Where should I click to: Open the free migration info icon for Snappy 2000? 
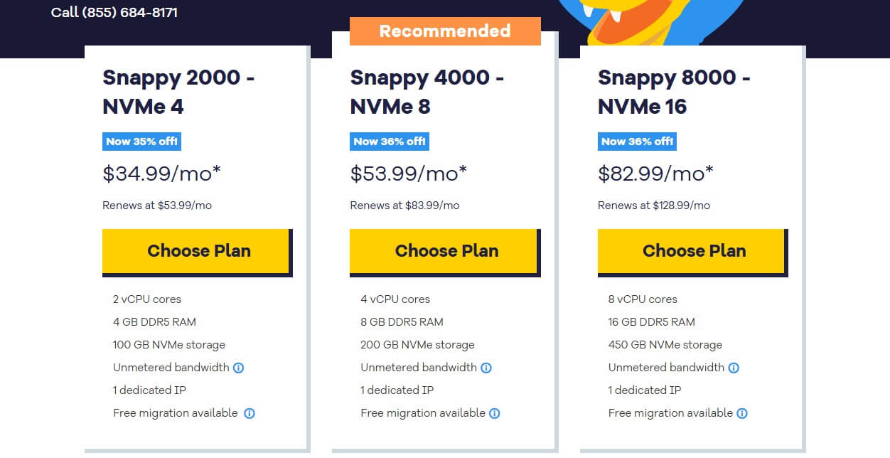point(249,413)
